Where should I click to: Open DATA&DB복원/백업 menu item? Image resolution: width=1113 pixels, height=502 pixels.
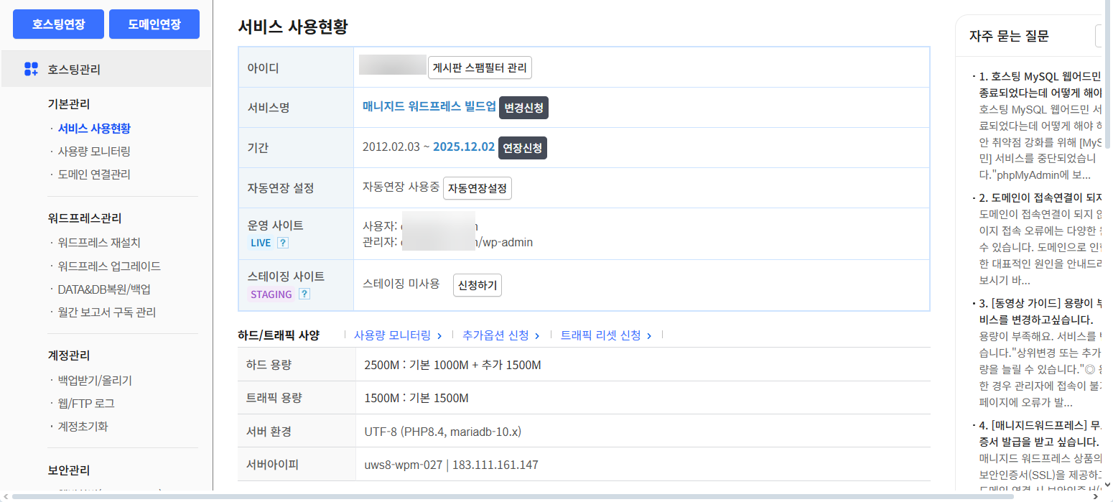104,289
